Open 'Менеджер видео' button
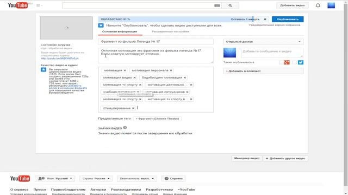348x195 pixels. (x=247, y=158)
